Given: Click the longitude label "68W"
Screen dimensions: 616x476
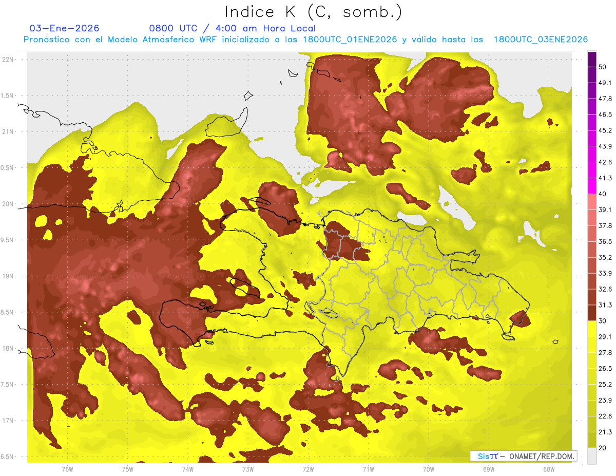Looking at the screenshot, I should coord(549,469).
